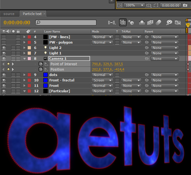The image size is (191, 175).
Task: Include Position in graph editor set
Action: click(x=46, y=69)
